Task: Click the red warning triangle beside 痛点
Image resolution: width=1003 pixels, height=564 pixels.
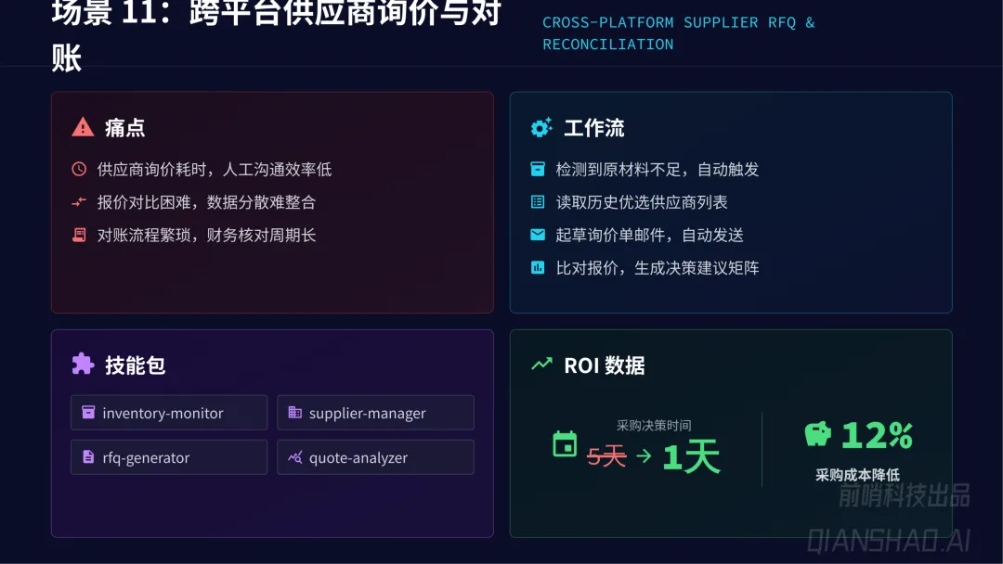Action: click(x=83, y=127)
